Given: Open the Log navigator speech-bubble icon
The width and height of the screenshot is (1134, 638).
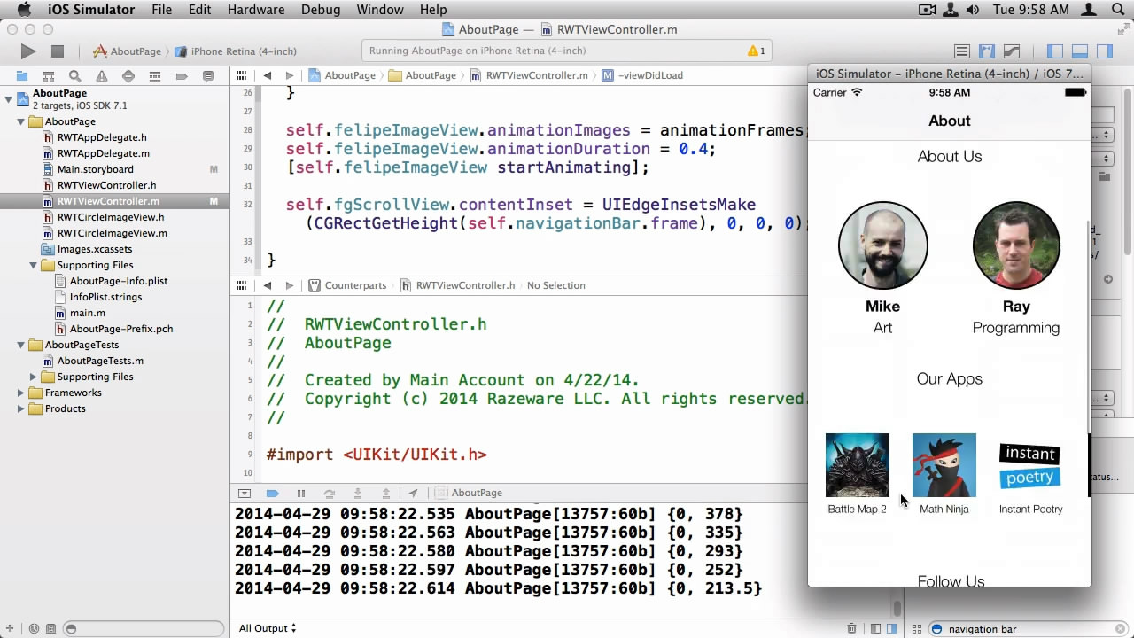Looking at the screenshot, I should [208, 76].
